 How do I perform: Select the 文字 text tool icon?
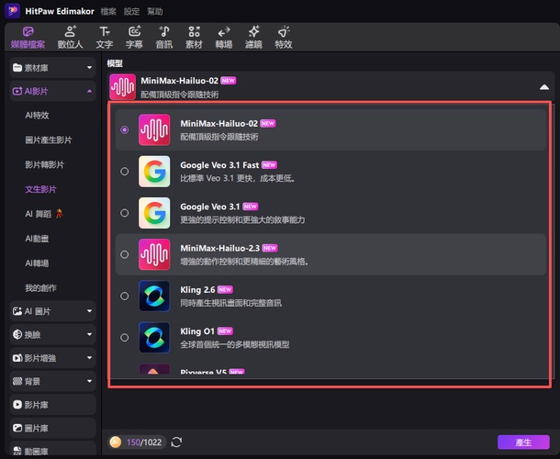pos(105,37)
